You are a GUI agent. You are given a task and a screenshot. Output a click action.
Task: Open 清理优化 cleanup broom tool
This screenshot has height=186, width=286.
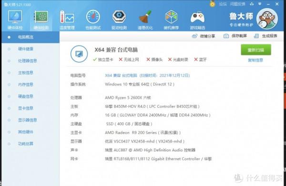point(145,20)
